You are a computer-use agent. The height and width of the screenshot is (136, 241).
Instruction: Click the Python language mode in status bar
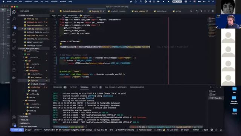[196, 130]
